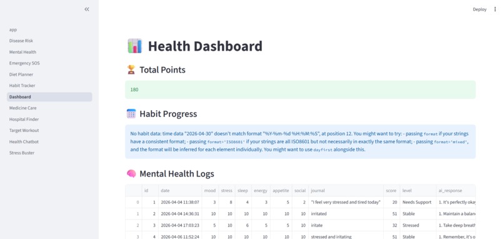Collapse the sidebar with double-chevron icon
This screenshot has width=504, height=239.
pyautogui.click(x=87, y=9)
